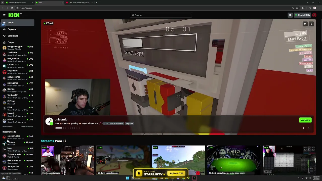
Task: Open andyoceandr channel in sidebar
Action: pyautogui.click(x=18, y=78)
